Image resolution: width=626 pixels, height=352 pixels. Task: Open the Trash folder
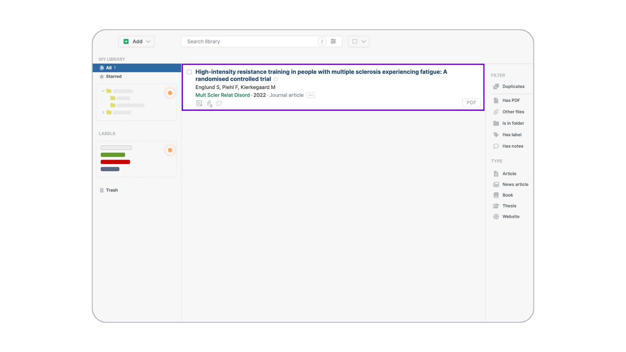109,190
